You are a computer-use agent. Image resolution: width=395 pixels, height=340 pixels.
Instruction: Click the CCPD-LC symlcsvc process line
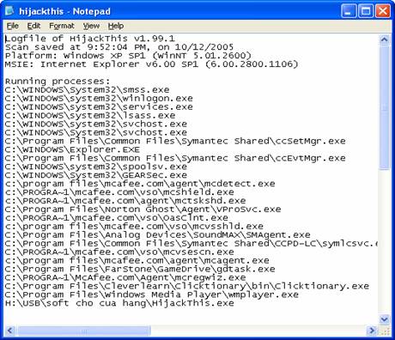click(x=191, y=243)
